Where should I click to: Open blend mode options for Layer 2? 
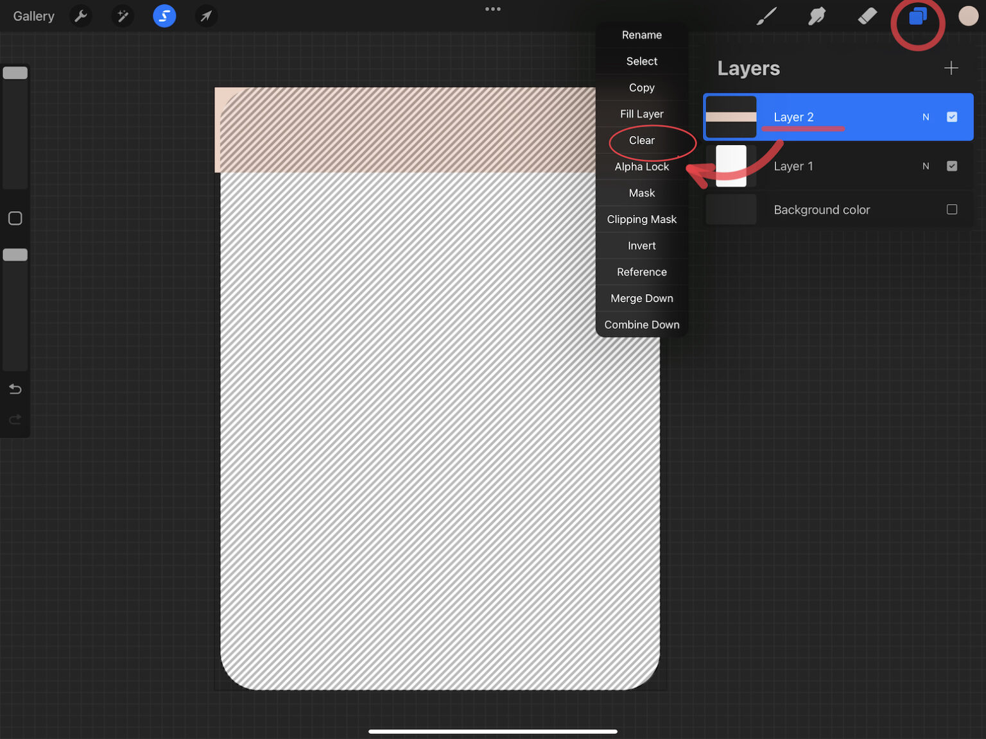[x=926, y=117]
